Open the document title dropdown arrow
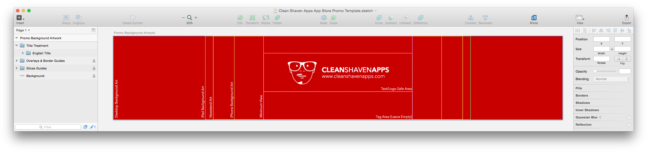 (375, 11)
